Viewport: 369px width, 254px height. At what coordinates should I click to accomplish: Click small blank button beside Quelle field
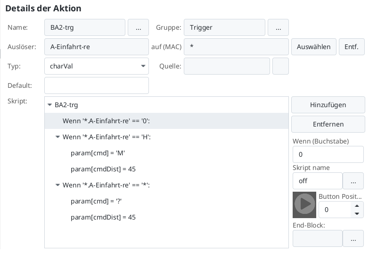click(x=280, y=67)
